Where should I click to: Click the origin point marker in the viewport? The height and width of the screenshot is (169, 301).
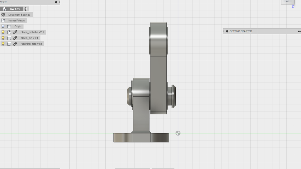pyautogui.click(x=178, y=133)
